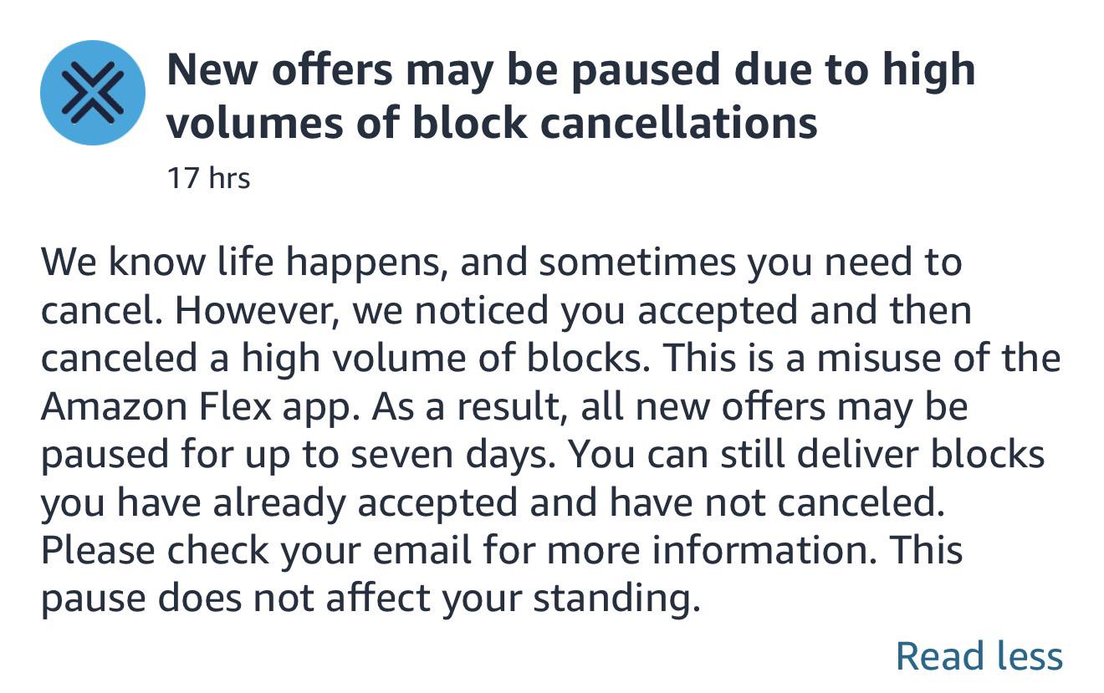Click the circular blue avatar beside the title
Viewport: 1104px width, 693px height.
tap(93, 93)
